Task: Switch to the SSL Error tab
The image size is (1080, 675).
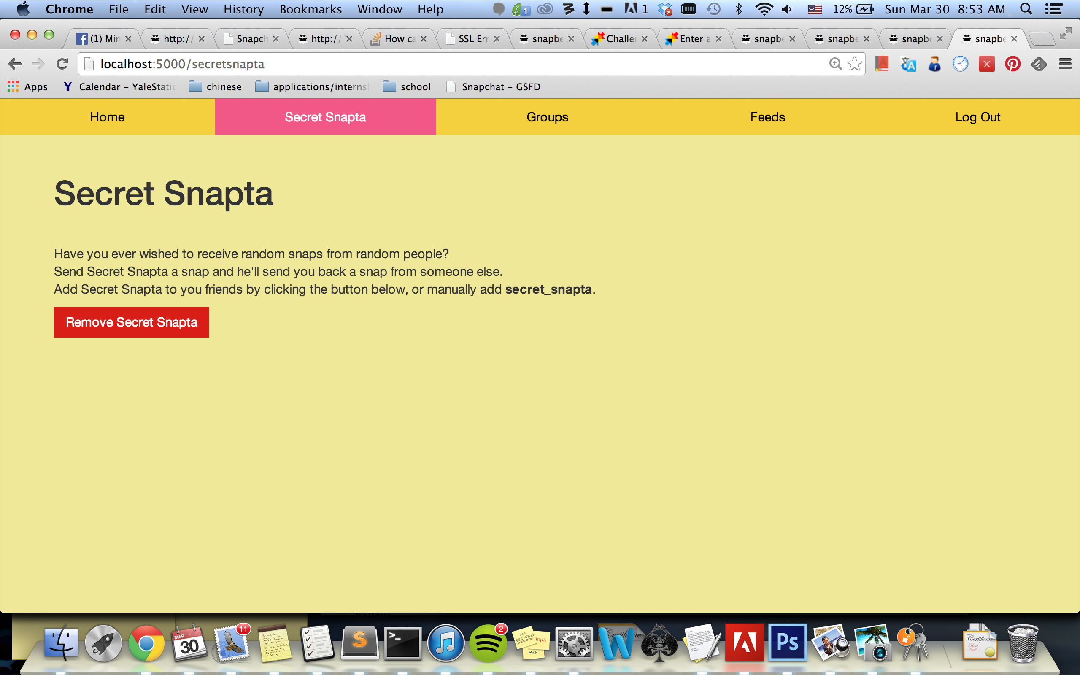Action: (x=472, y=39)
